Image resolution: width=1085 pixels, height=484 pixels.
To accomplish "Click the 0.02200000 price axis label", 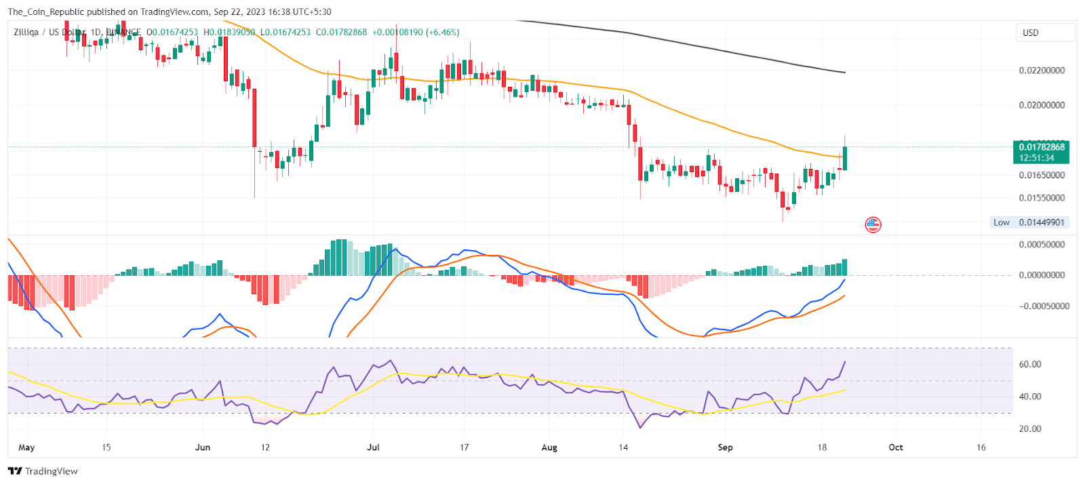I will tap(1042, 70).
